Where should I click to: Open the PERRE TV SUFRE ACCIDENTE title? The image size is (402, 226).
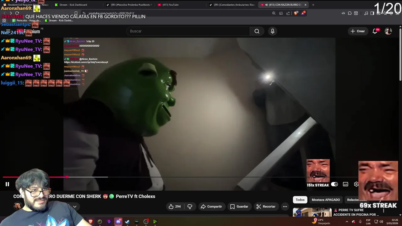(356, 212)
